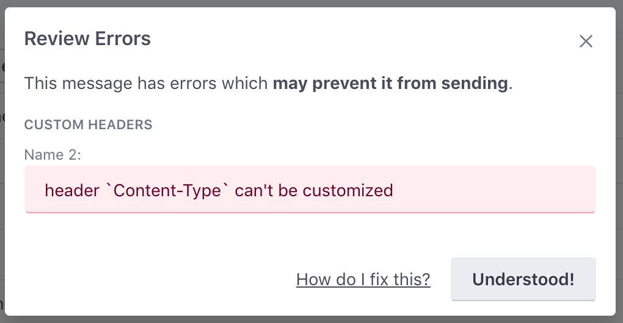Click the "can't be customized" error text
This screenshot has width=623, height=323.
314,190
